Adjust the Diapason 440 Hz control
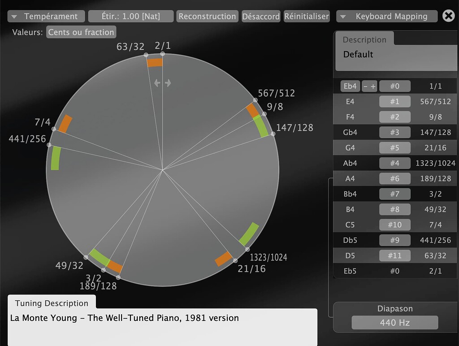The width and height of the screenshot is (459, 346). click(x=394, y=322)
